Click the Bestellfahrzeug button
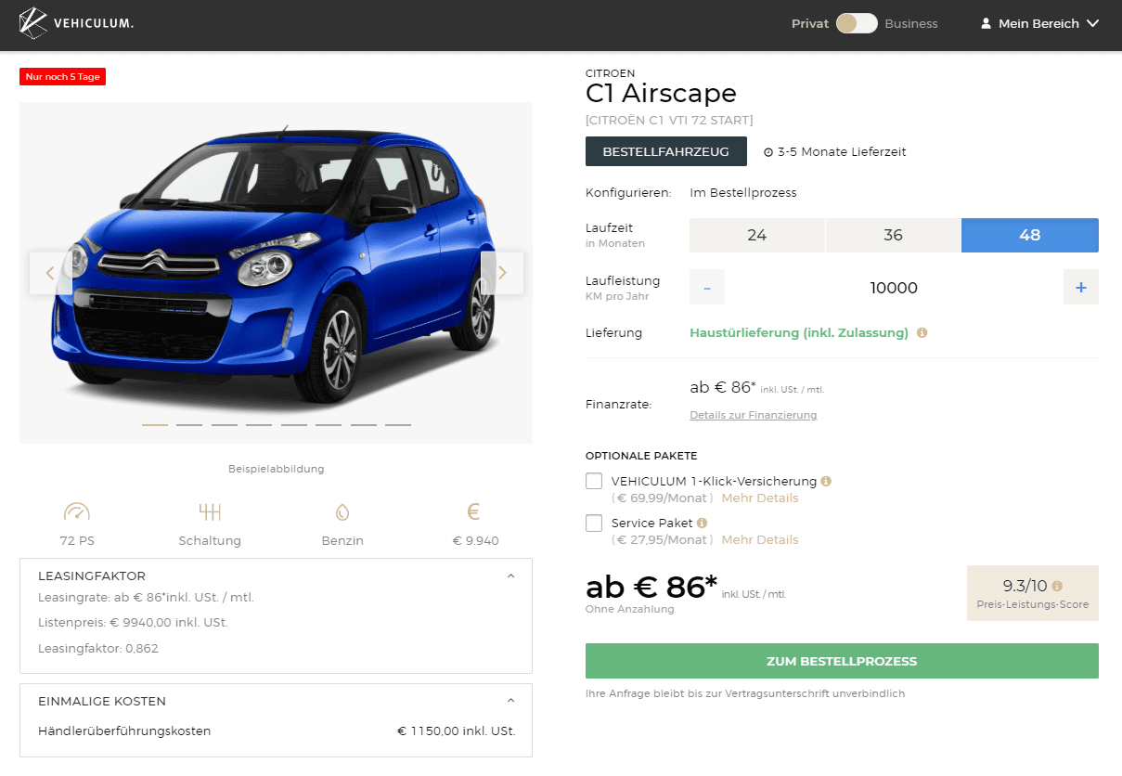 click(x=666, y=151)
